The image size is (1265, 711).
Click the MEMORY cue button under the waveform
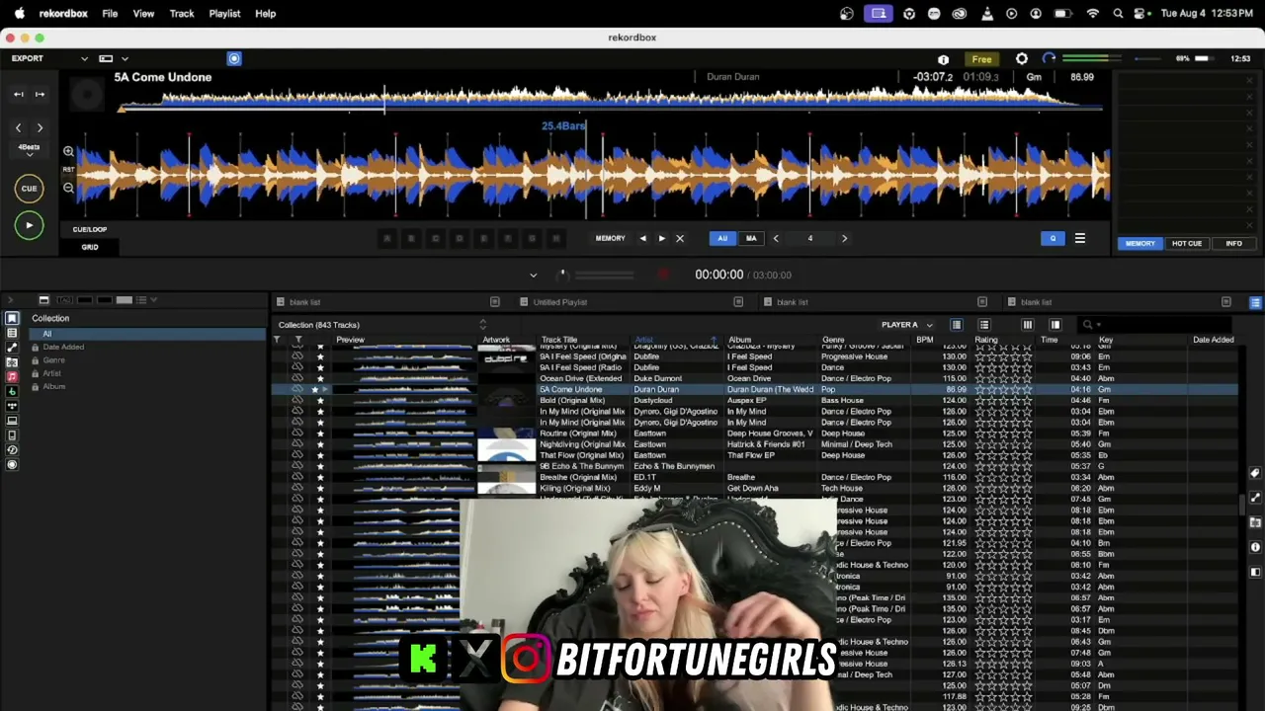tap(610, 238)
